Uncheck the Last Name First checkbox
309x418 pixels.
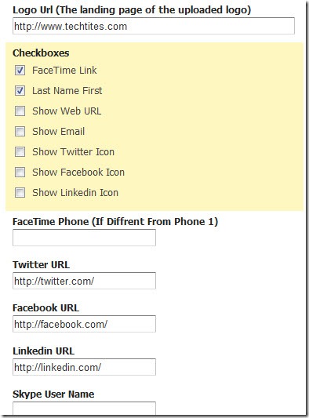point(20,91)
